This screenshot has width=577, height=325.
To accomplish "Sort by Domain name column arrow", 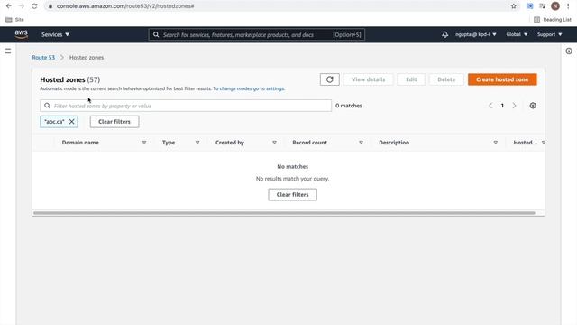I will 144,143.
